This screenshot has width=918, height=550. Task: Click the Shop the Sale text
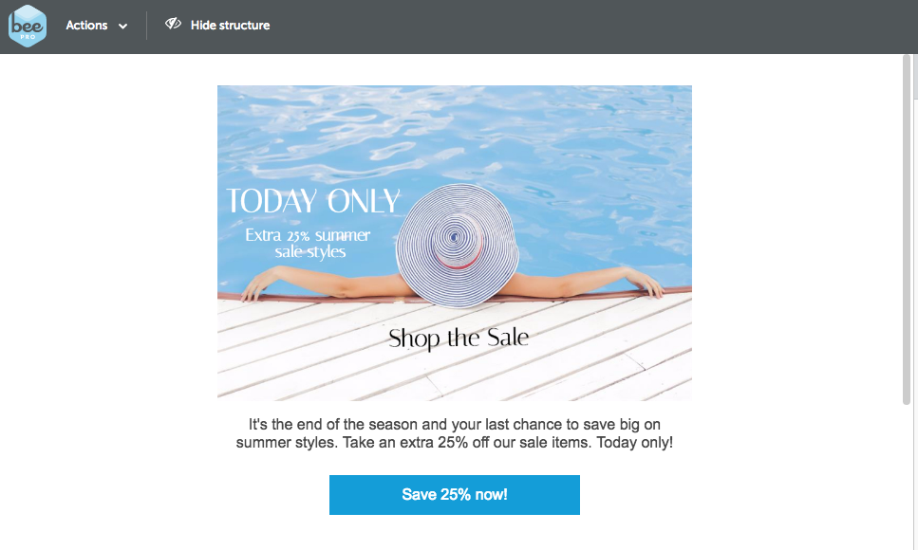(x=459, y=339)
